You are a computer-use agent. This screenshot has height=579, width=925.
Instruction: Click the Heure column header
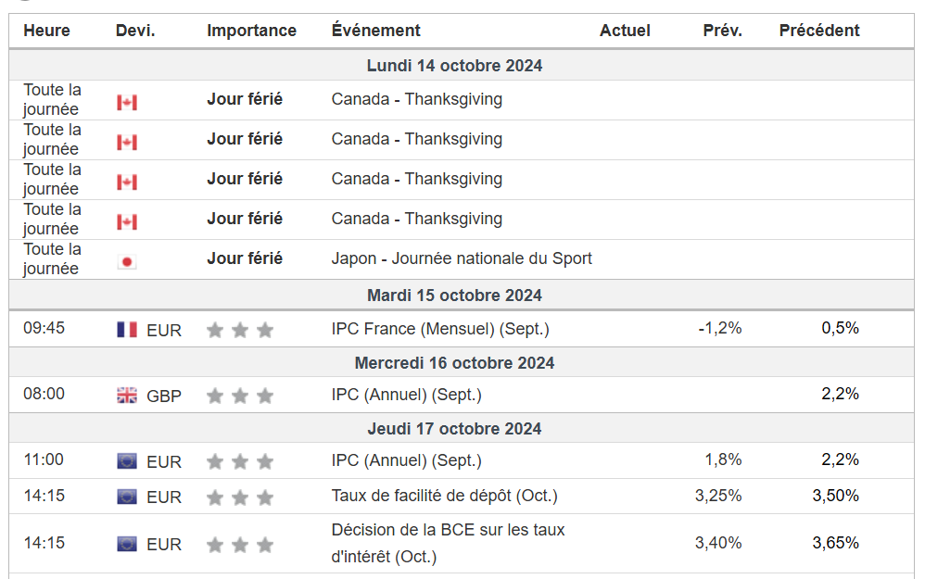46,31
